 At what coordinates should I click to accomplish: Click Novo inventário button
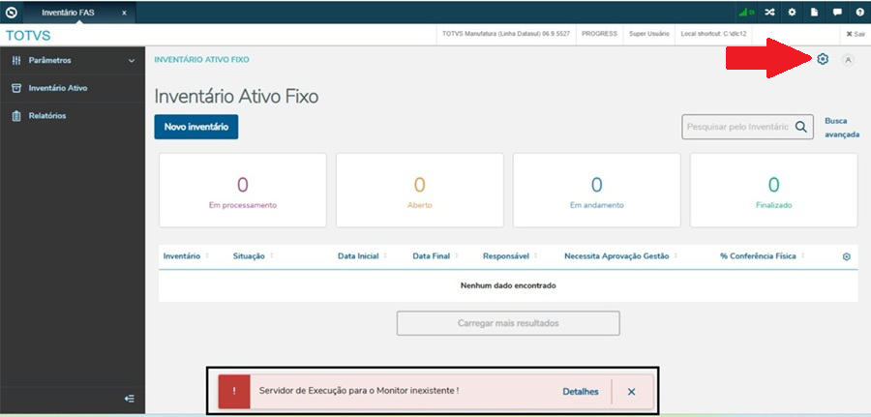196,127
